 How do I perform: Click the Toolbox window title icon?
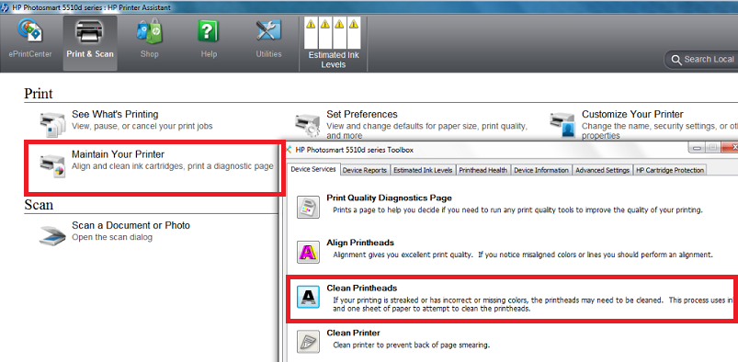(289, 150)
